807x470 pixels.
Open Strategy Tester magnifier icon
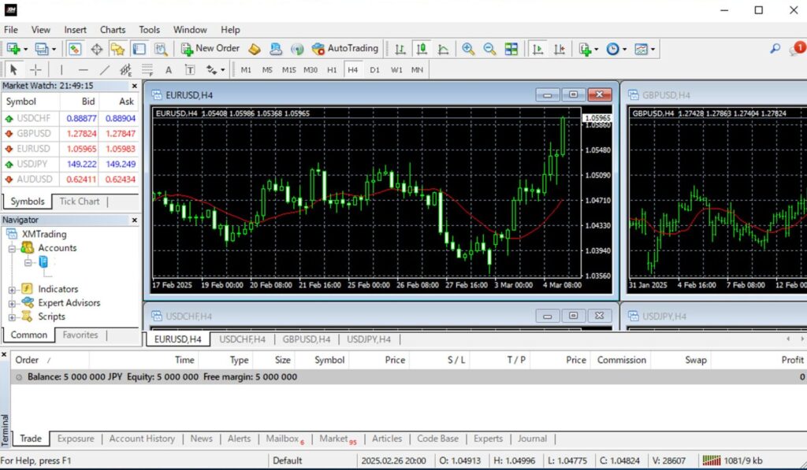click(161, 49)
